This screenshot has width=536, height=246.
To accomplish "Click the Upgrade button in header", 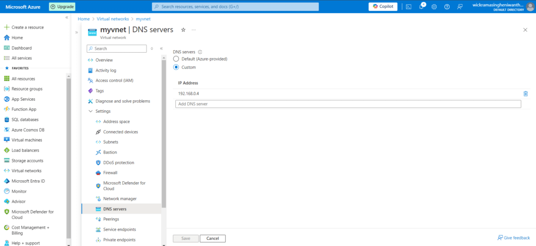I will 62,7.
